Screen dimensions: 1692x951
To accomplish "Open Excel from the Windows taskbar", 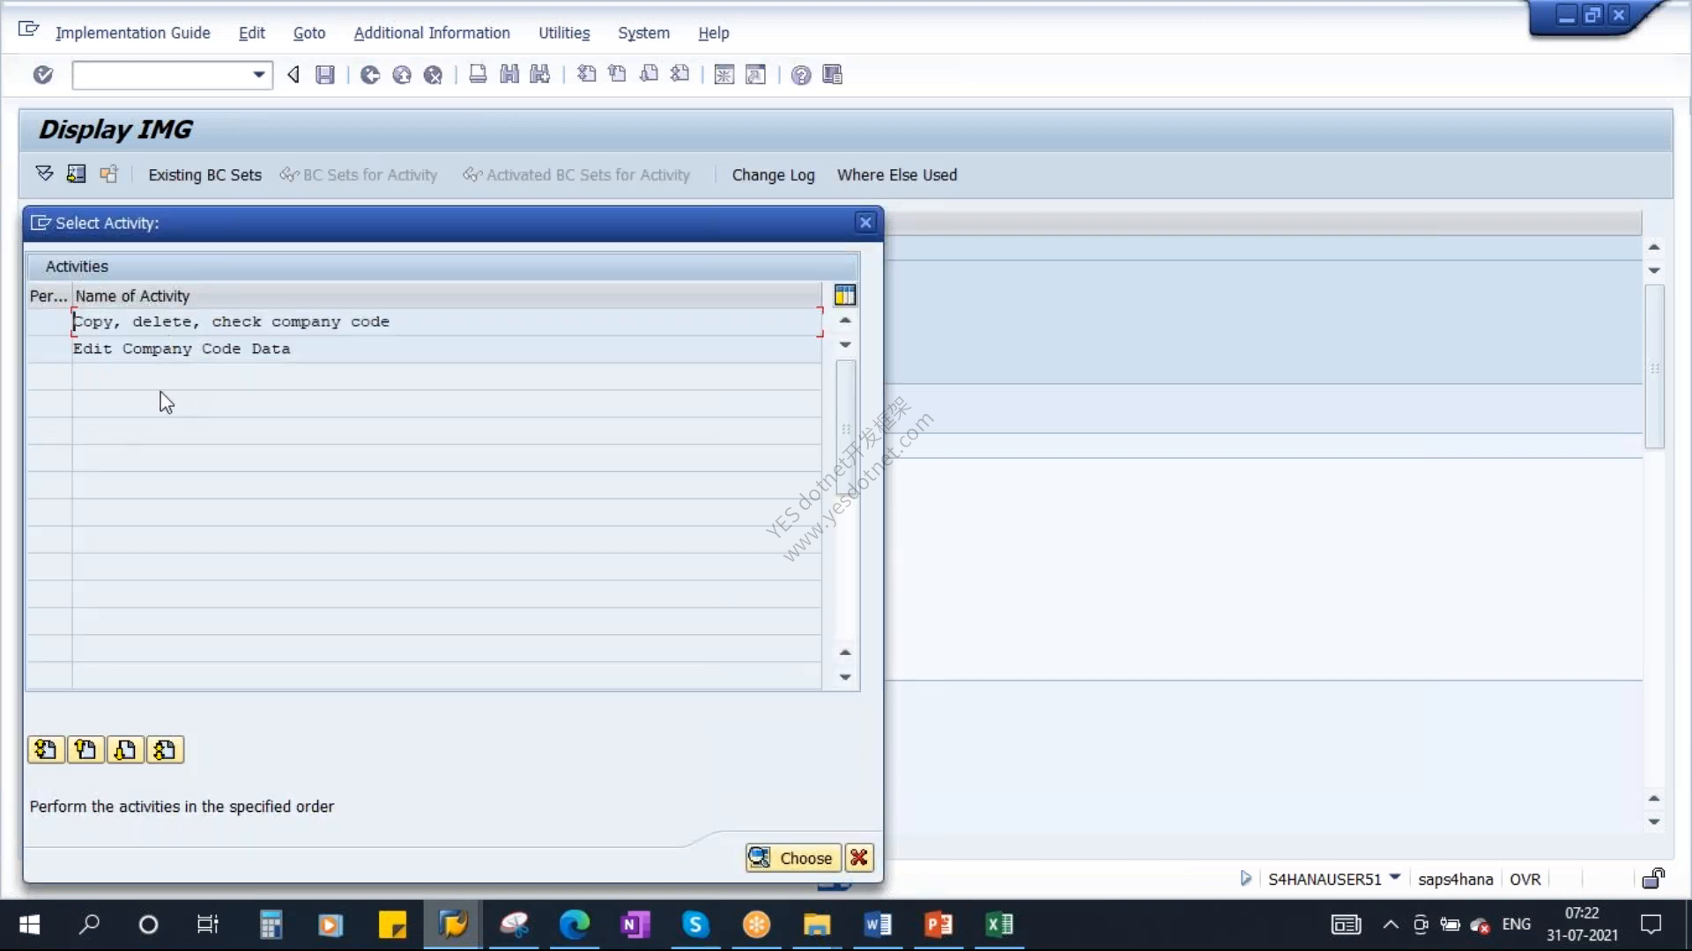I will click(x=999, y=925).
